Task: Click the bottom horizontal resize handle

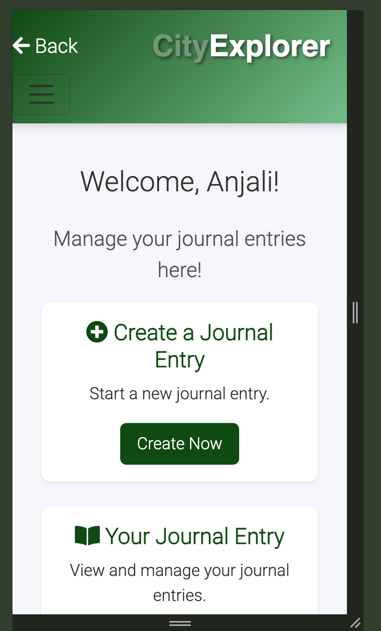Action: 180,623
